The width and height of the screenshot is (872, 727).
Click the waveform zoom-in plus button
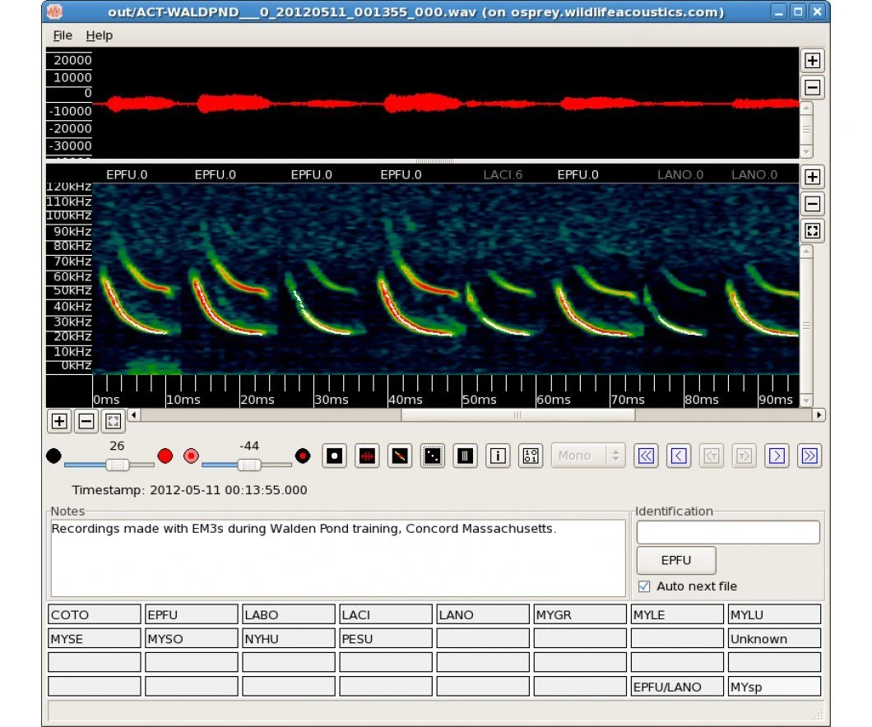(811, 61)
